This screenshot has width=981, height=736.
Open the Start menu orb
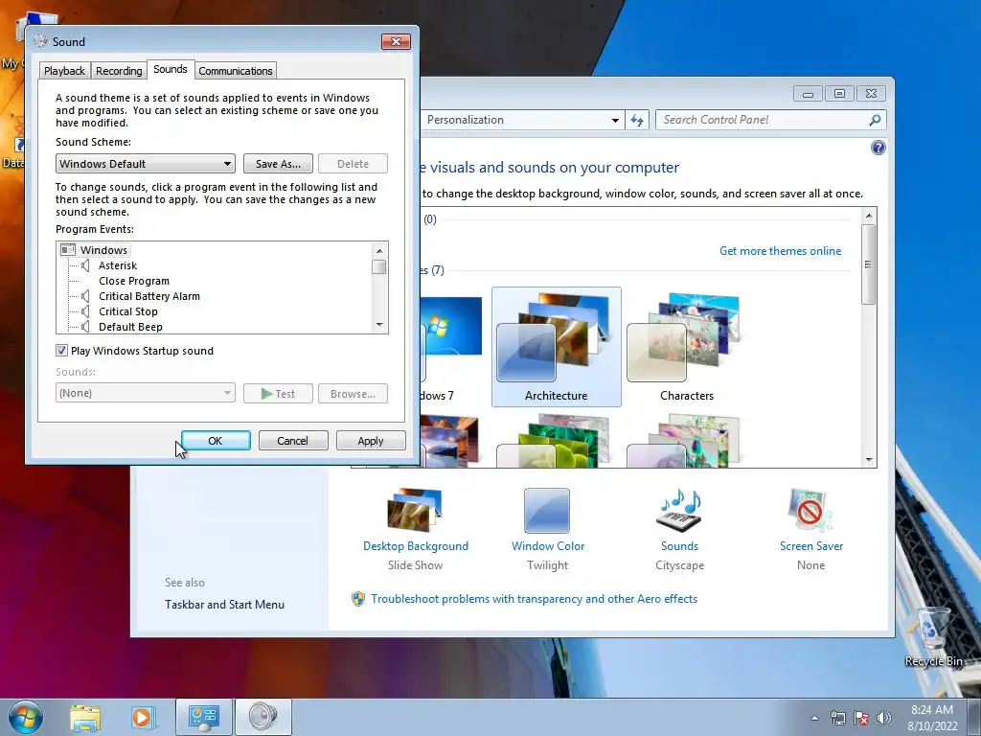pyautogui.click(x=26, y=717)
